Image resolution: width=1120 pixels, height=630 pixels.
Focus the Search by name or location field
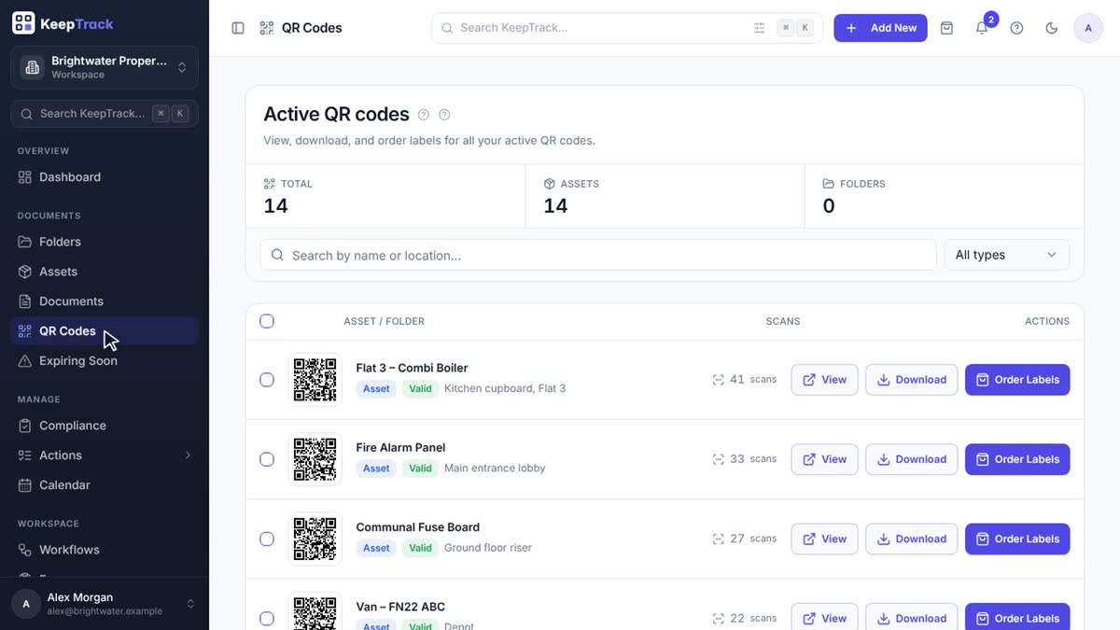tap(597, 255)
